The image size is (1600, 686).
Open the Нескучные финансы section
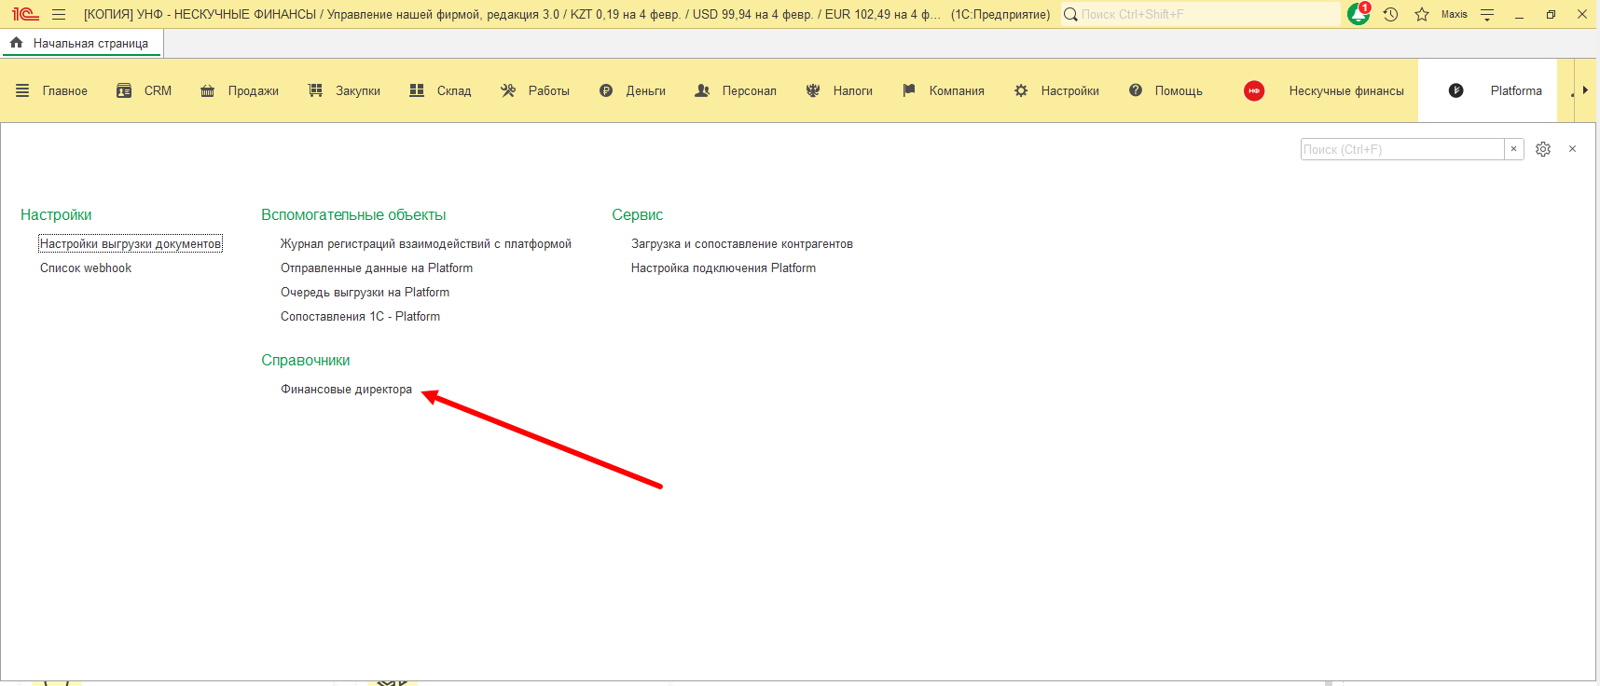coord(1345,91)
